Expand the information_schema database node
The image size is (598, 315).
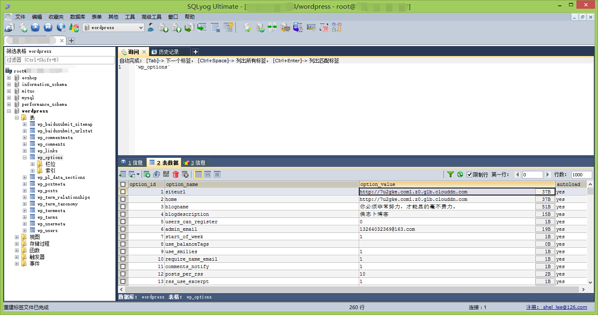9,84
